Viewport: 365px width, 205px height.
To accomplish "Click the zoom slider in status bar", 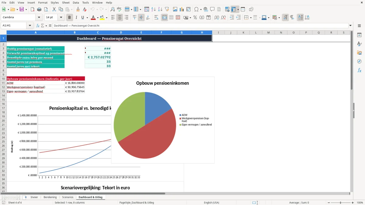I will (x=341, y=203).
